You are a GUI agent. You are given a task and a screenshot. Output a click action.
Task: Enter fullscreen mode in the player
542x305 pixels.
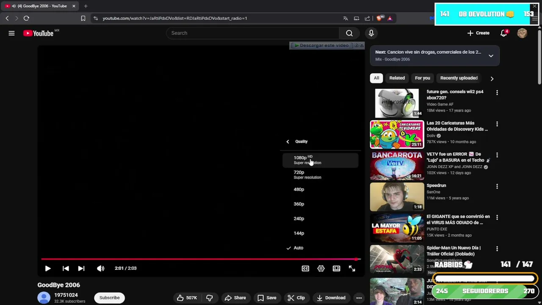point(352,268)
